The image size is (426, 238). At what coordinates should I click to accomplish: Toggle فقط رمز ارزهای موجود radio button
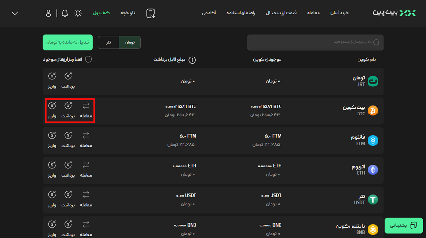88,59
